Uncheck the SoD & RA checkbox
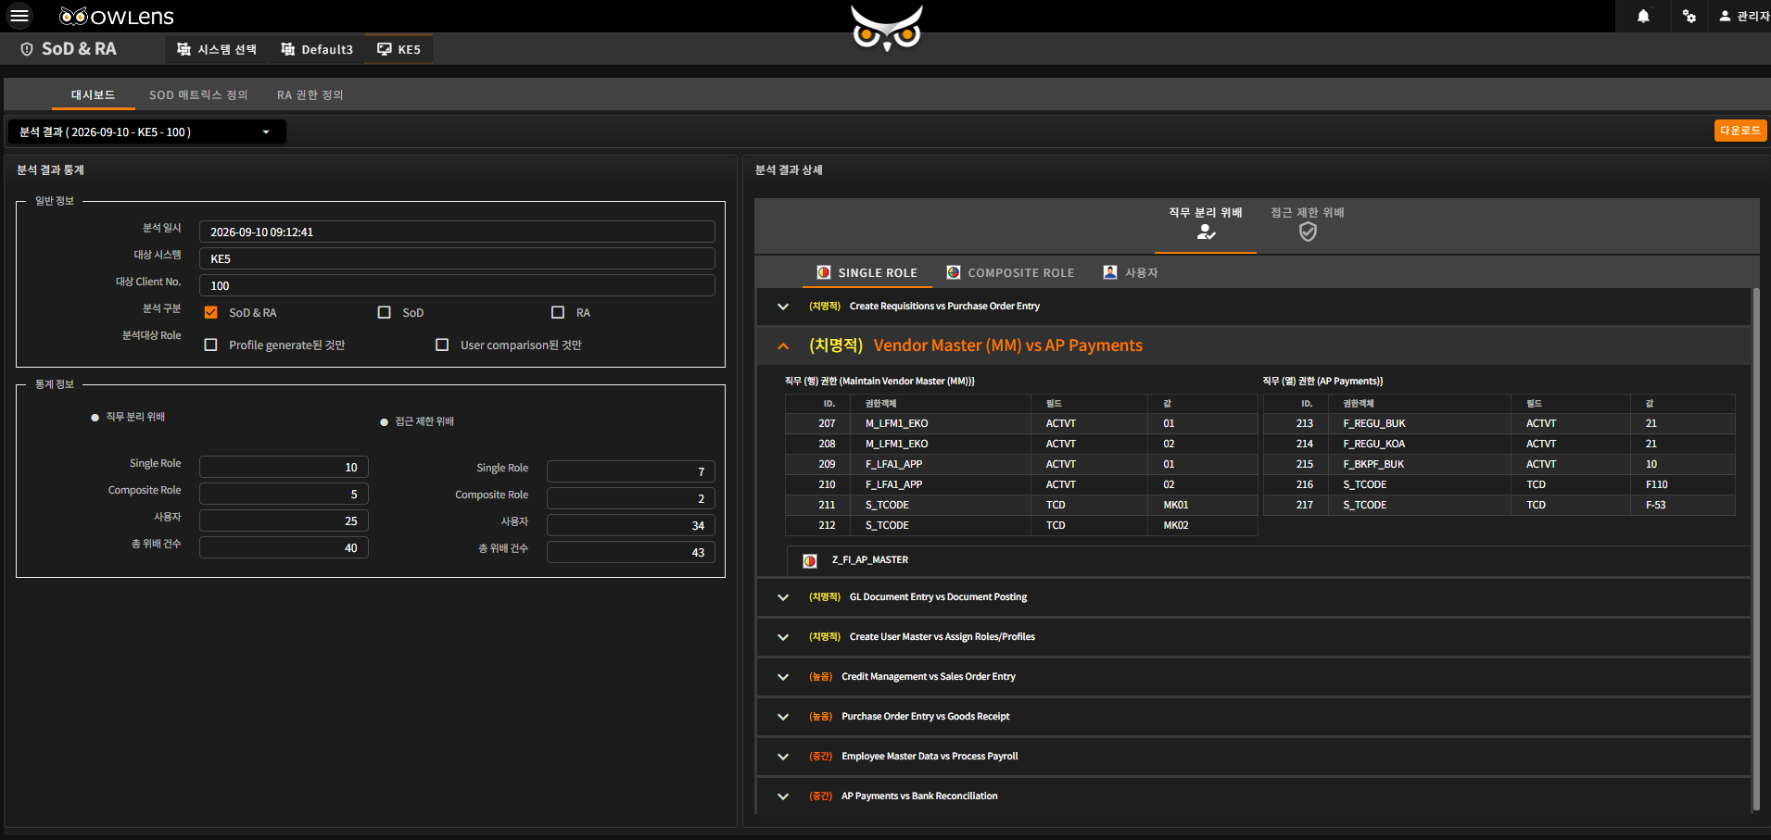This screenshot has width=1771, height=840. 210,312
